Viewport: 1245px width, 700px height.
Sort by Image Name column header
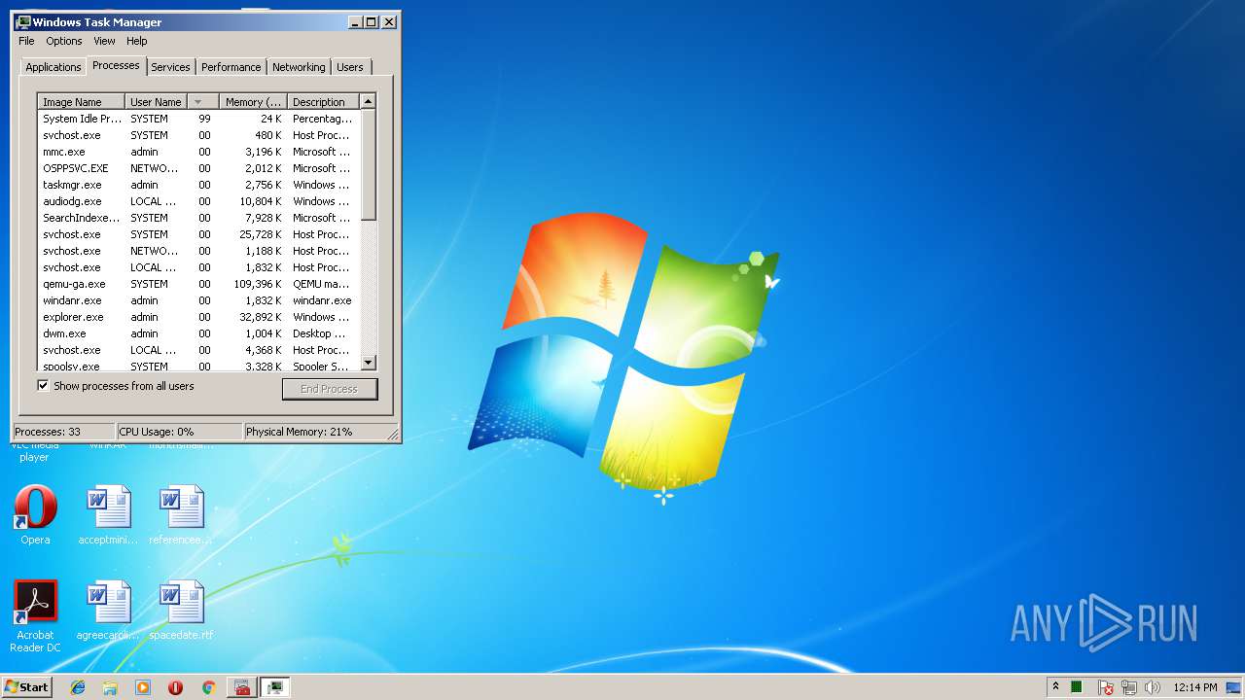[x=82, y=102]
